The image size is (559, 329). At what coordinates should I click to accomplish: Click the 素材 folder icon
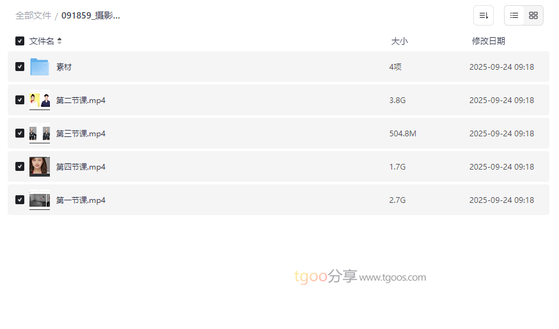tap(40, 67)
